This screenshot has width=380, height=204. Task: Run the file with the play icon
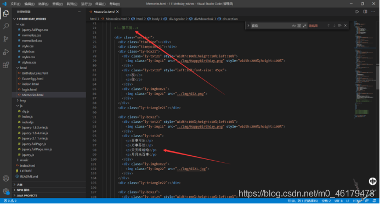point(357,12)
